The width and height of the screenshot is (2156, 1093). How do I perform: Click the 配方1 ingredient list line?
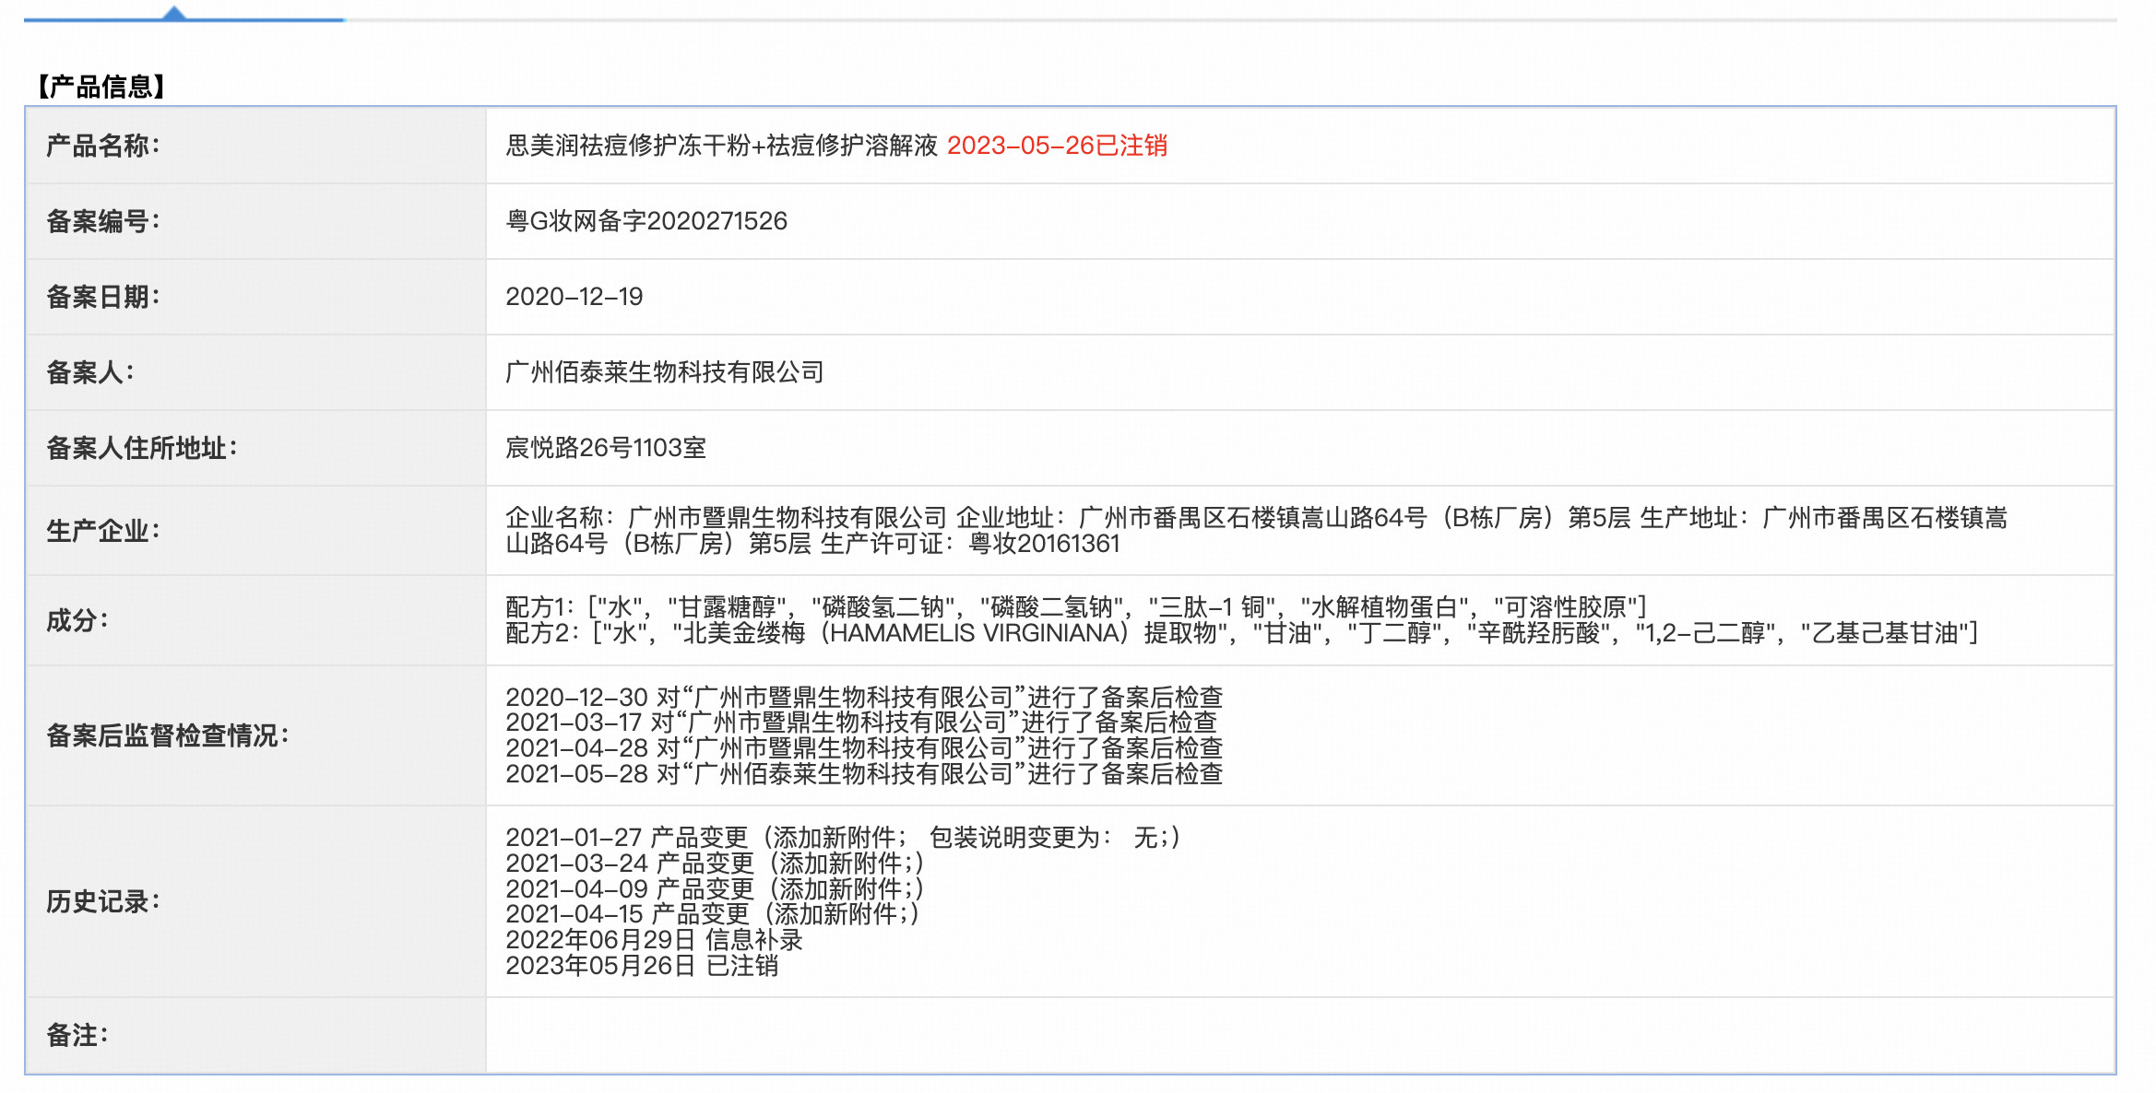pyautogui.click(x=1075, y=607)
